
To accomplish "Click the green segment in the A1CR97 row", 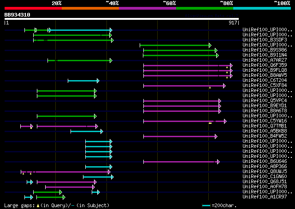I will coord(51,197).
